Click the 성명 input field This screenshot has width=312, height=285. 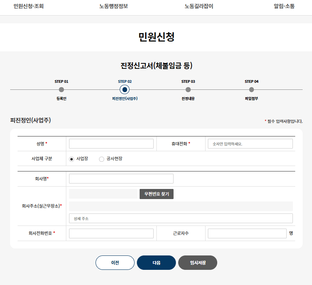[x=111, y=143]
